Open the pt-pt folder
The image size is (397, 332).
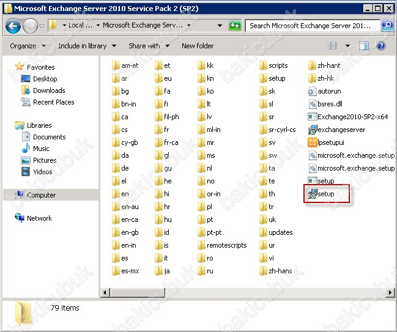tap(210, 232)
